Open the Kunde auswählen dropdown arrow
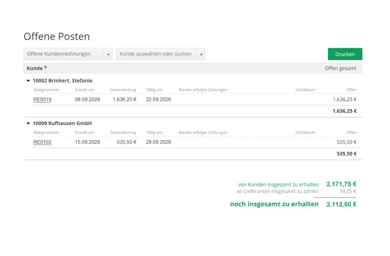This screenshot has height=256, width=390. [201, 54]
